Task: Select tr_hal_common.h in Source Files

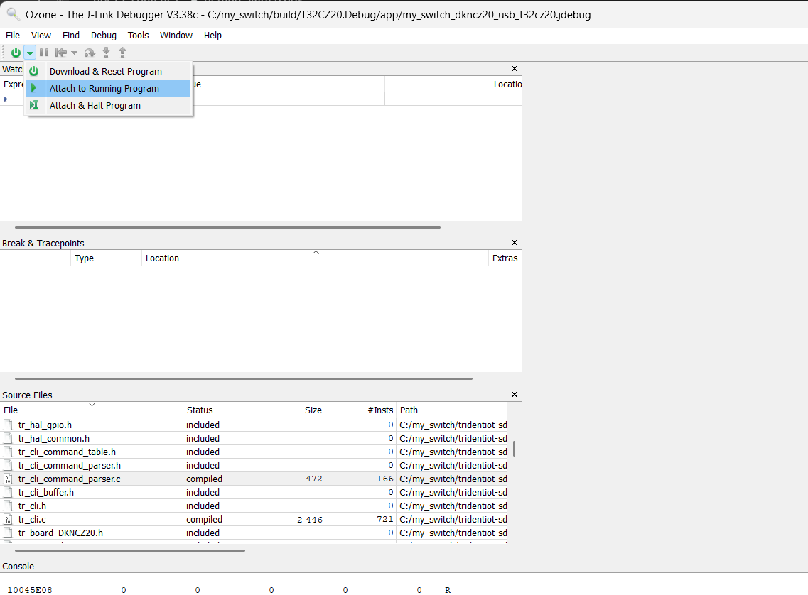Action: click(x=254, y=438)
